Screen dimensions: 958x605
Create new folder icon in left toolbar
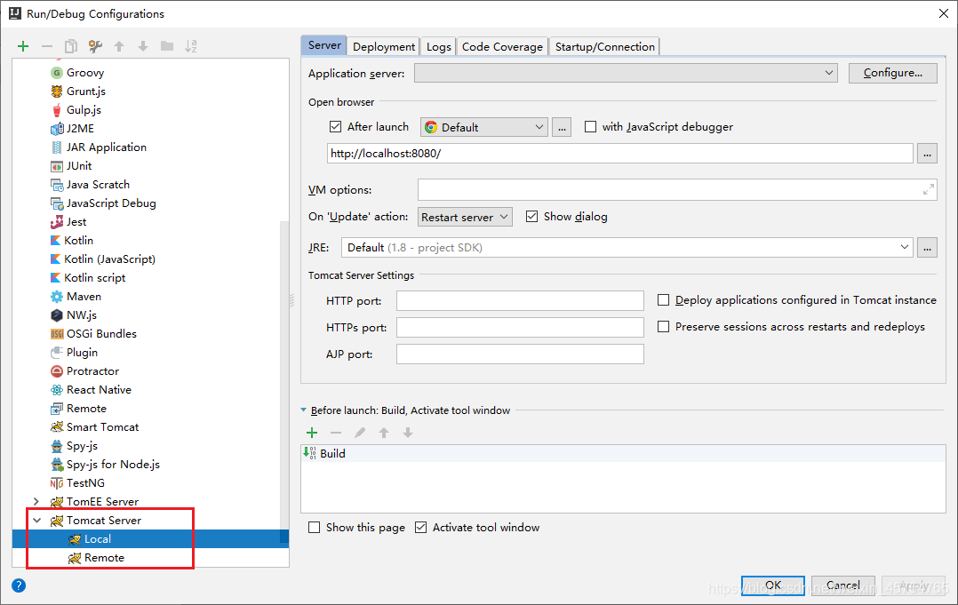click(x=167, y=46)
